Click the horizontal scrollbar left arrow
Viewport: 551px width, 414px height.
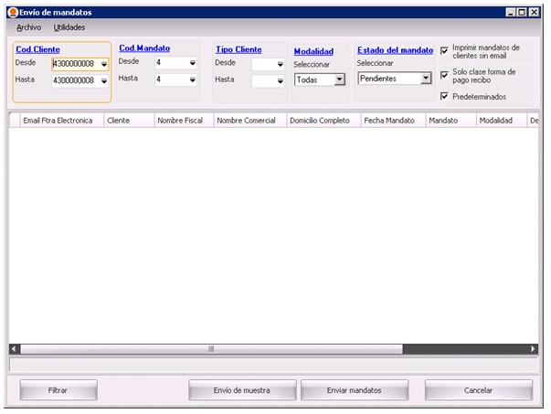point(14,349)
